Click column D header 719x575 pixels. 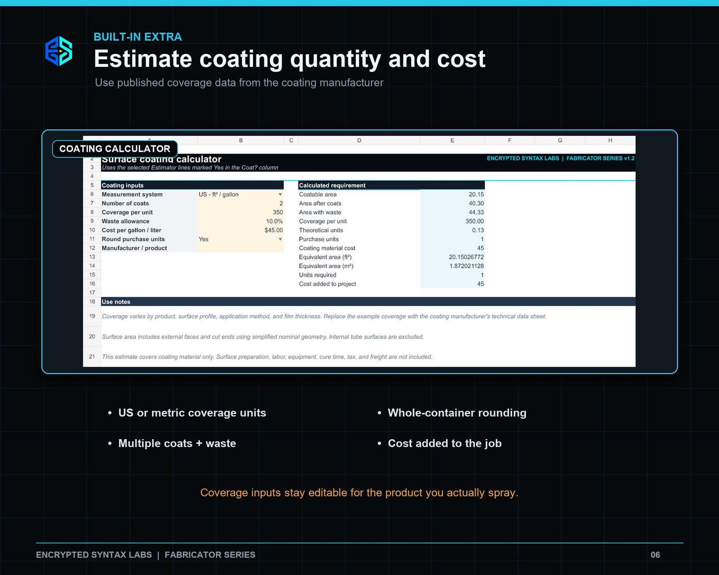tap(359, 140)
